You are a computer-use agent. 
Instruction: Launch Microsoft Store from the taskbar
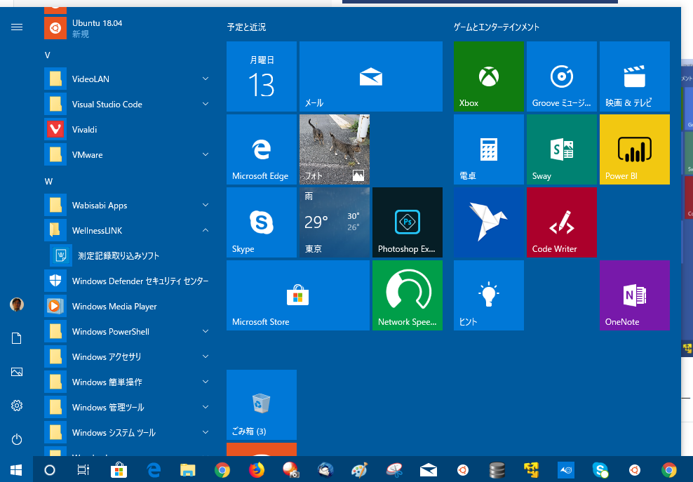coord(119,470)
